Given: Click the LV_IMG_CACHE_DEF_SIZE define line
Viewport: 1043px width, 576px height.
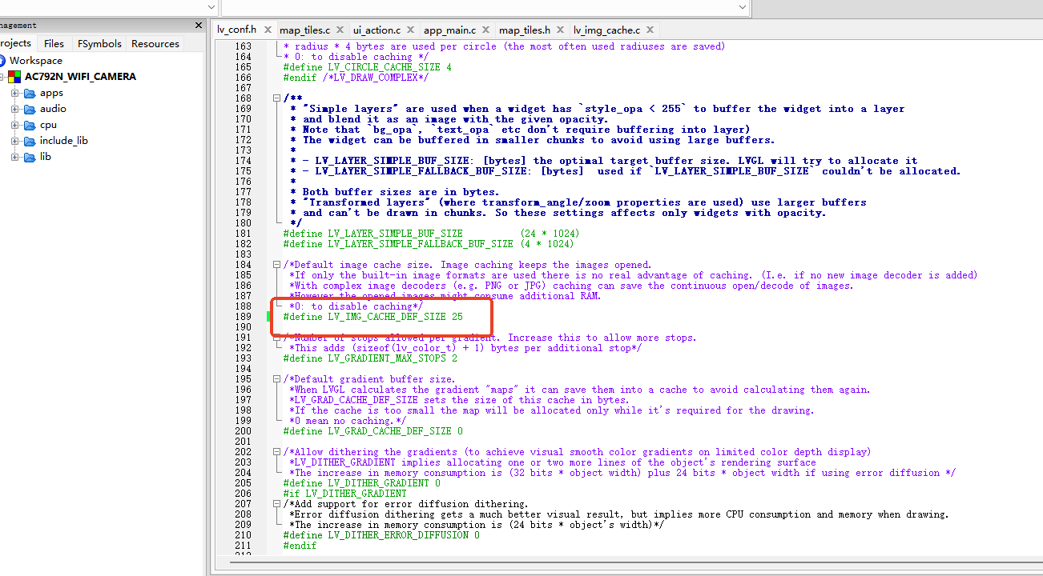Looking at the screenshot, I should [x=372, y=317].
